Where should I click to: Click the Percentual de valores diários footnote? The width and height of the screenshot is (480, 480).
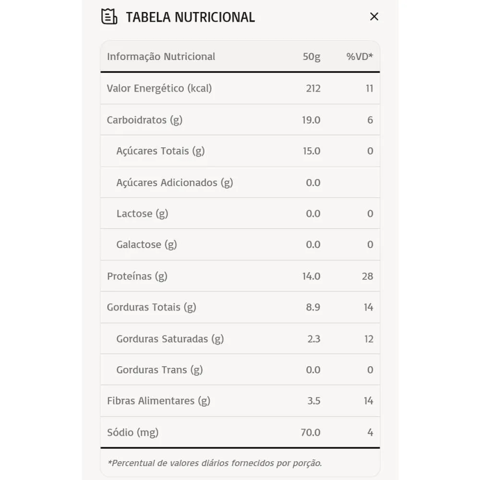tap(215, 463)
